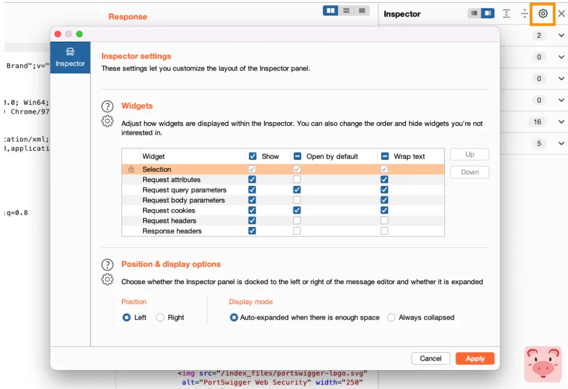Click the Widgets section gear icon
Viewport: 568px width, 389px height.
coord(107,122)
